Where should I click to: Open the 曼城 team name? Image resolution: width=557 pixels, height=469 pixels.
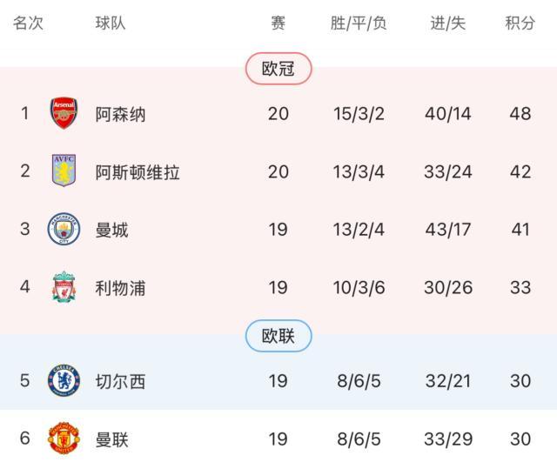(112, 231)
